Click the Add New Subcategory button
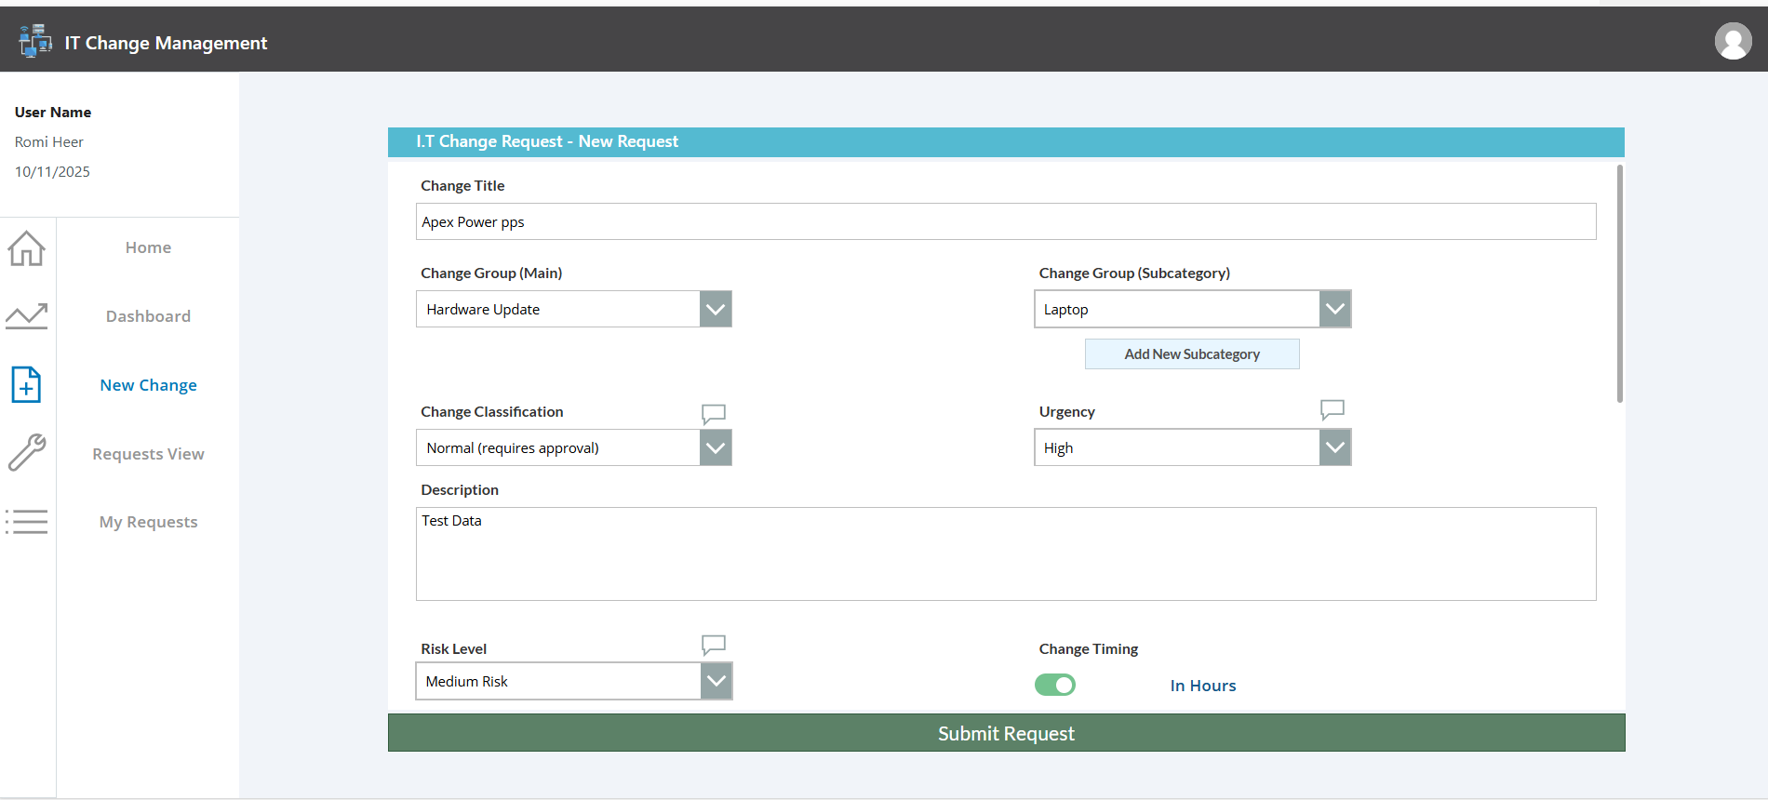This screenshot has width=1768, height=800. pos(1192,353)
